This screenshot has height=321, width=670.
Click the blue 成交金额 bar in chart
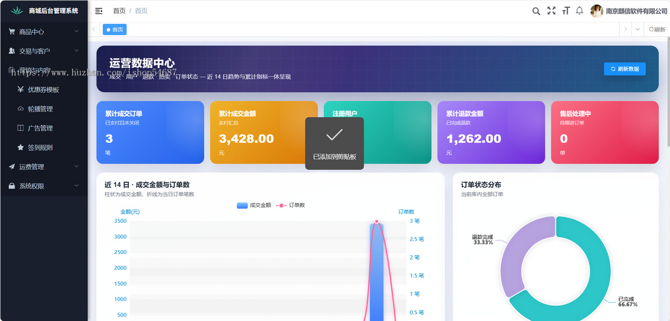click(x=377, y=272)
